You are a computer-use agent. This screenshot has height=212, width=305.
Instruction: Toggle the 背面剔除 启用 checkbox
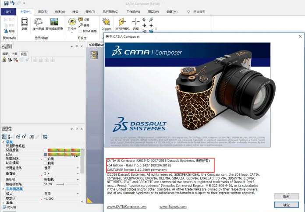coord(45,159)
